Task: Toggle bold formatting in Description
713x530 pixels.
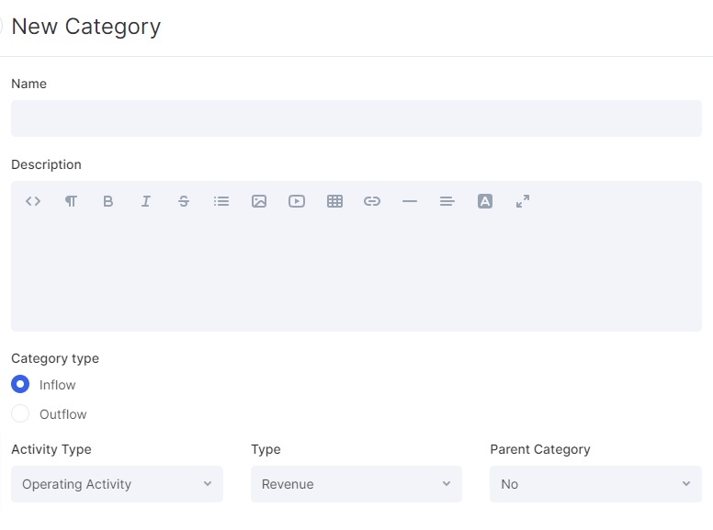Action: pyautogui.click(x=108, y=201)
